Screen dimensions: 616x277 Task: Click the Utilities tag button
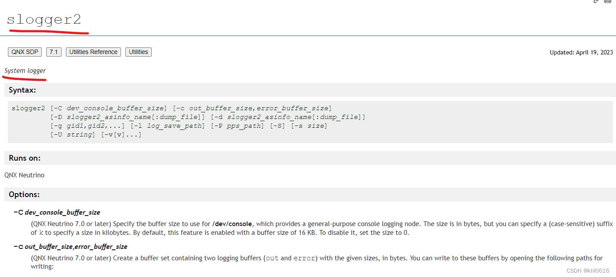139,52
